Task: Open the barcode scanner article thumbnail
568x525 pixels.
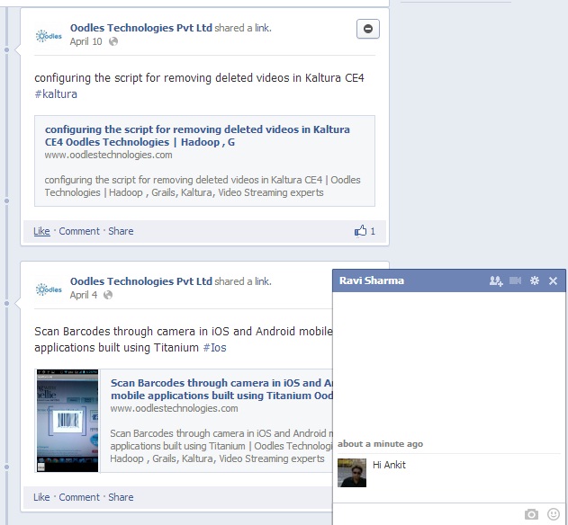Action: click(68, 421)
